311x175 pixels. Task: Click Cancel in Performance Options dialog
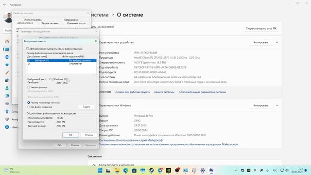click(x=75, y=145)
